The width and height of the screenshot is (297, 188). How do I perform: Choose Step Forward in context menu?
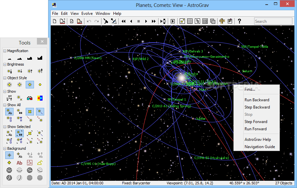[x=256, y=122]
